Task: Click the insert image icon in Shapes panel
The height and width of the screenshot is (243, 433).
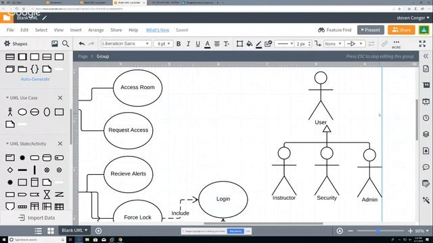Action: (x=55, y=43)
